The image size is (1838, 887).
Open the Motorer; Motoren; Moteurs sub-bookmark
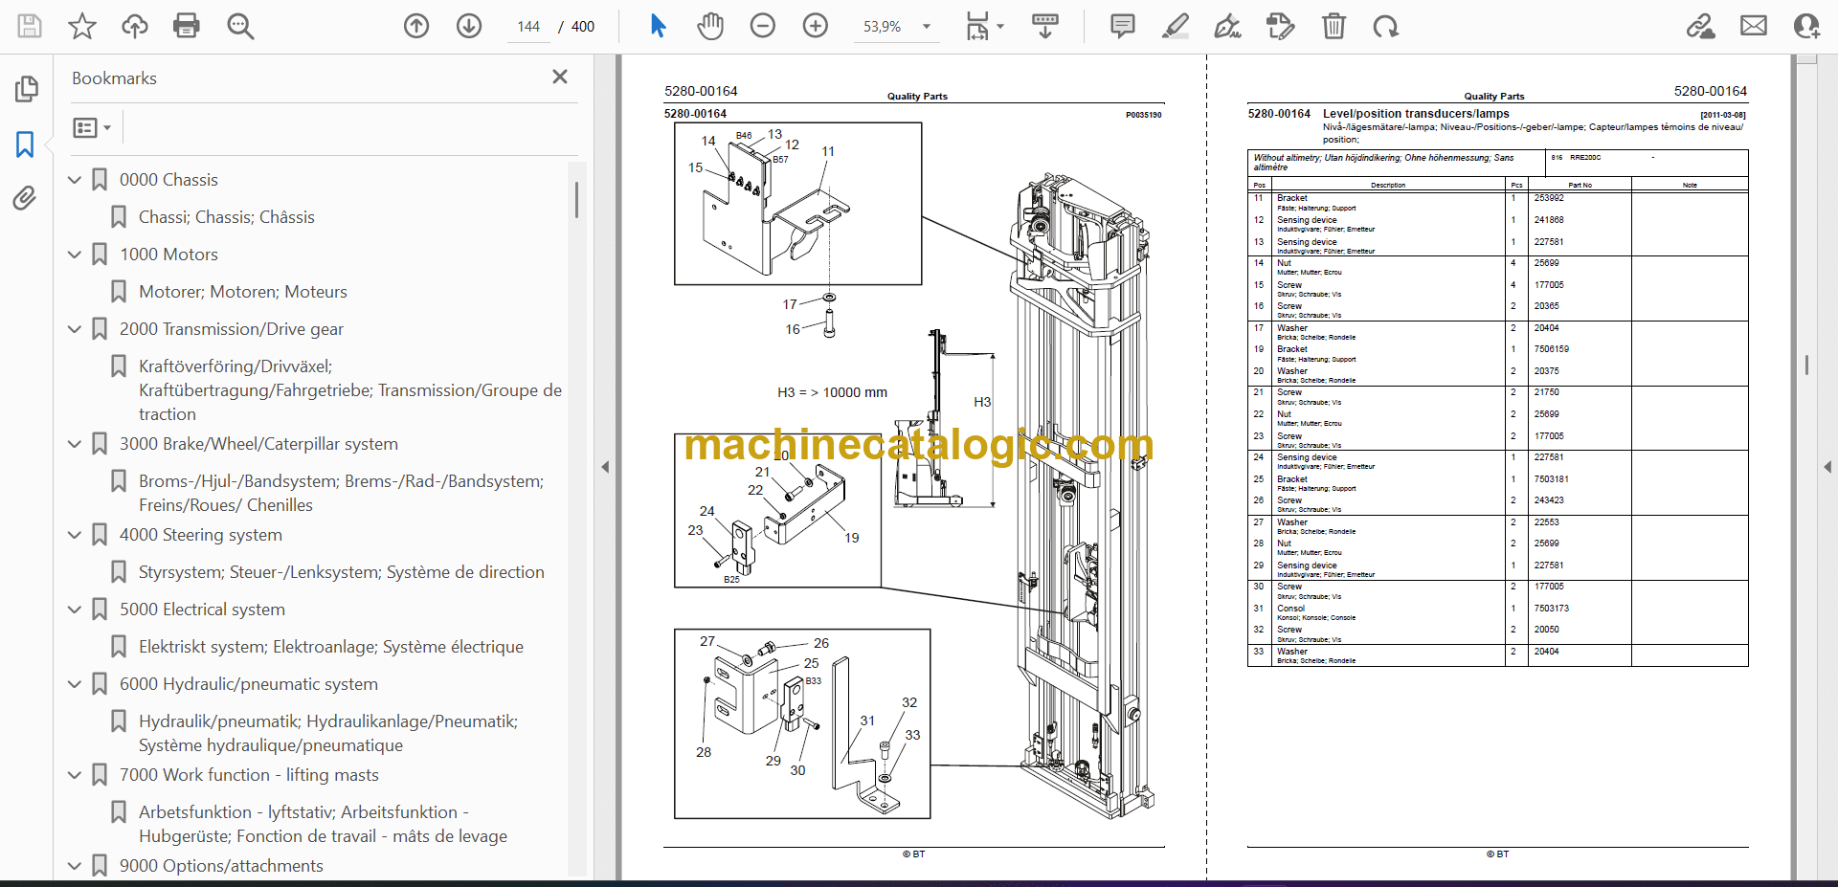tap(243, 292)
